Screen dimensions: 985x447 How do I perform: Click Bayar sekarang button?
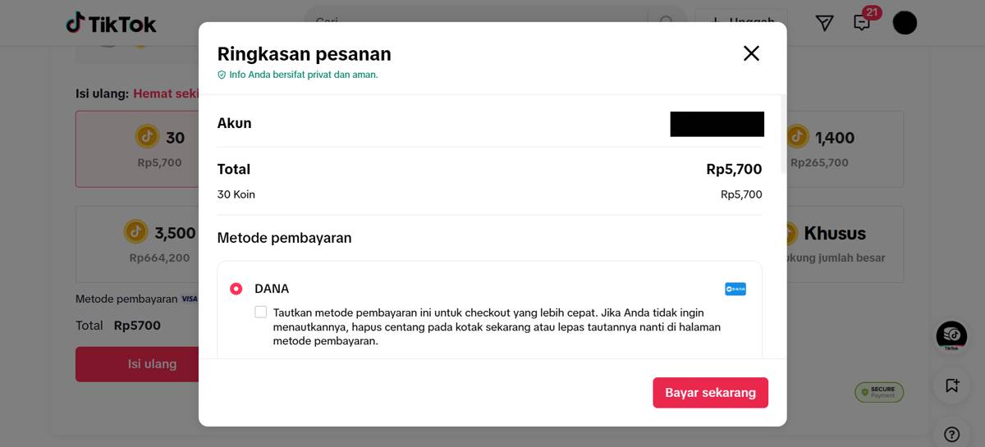[711, 393]
